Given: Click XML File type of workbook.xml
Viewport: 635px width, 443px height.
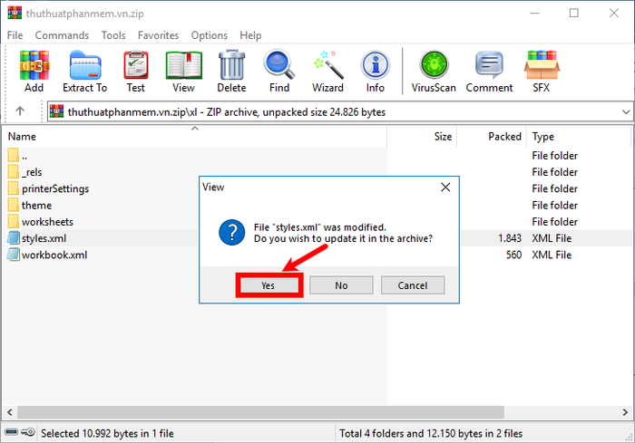Looking at the screenshot, I should click(x=552, y=255).
